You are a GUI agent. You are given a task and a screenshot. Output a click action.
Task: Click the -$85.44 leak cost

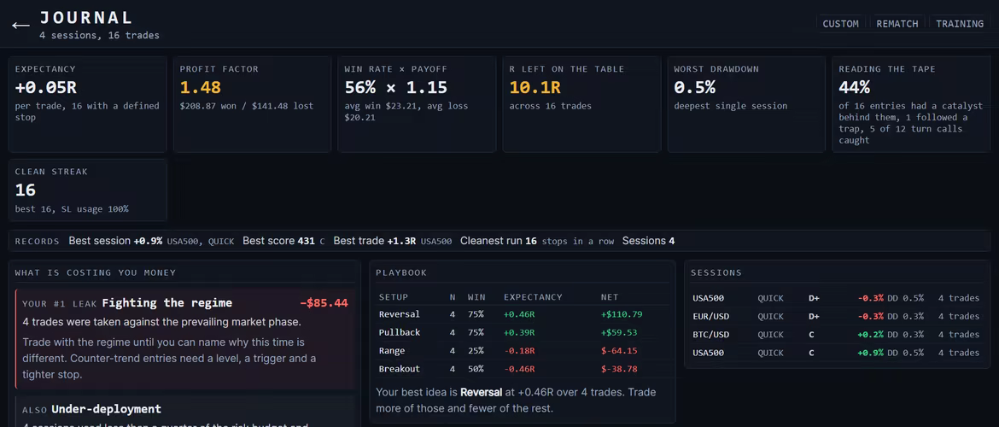[324, 302]
